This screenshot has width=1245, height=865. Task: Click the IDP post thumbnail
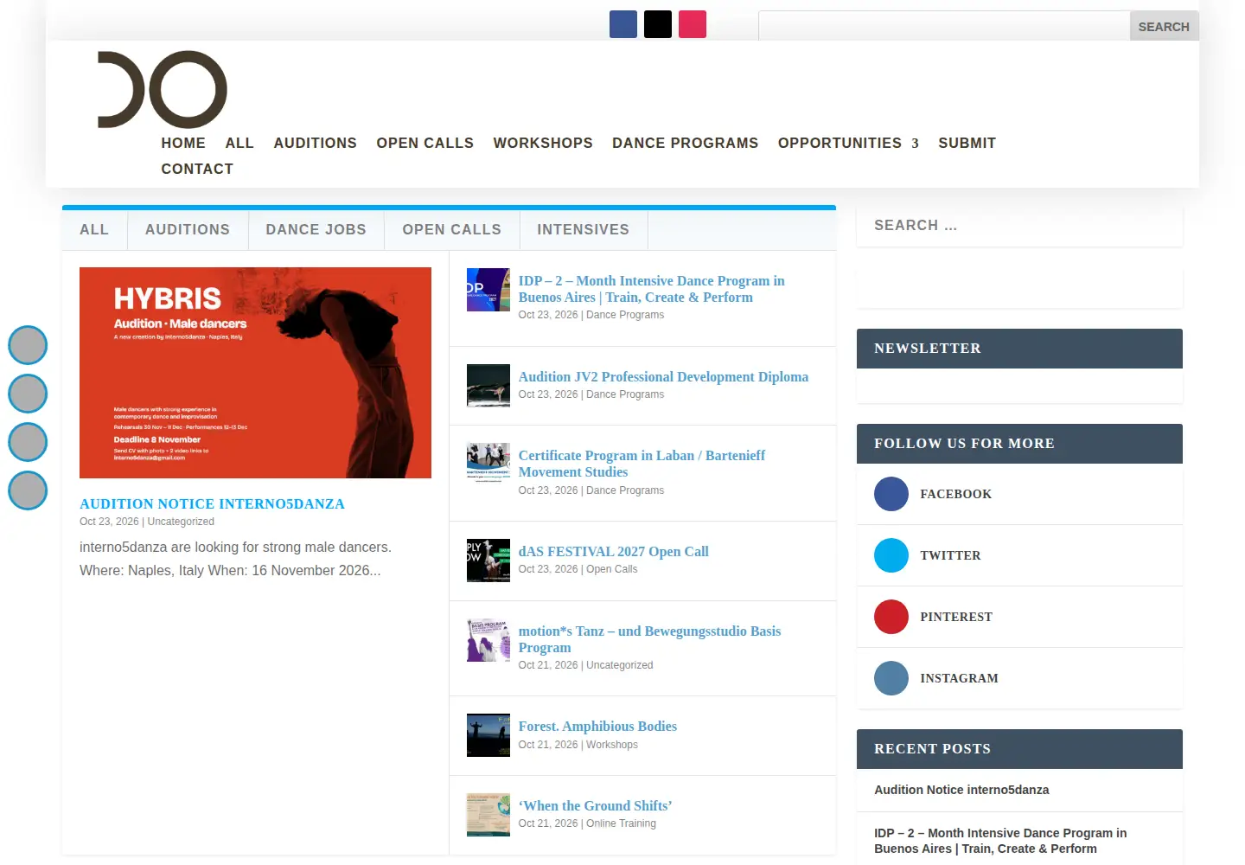[488, 290]
